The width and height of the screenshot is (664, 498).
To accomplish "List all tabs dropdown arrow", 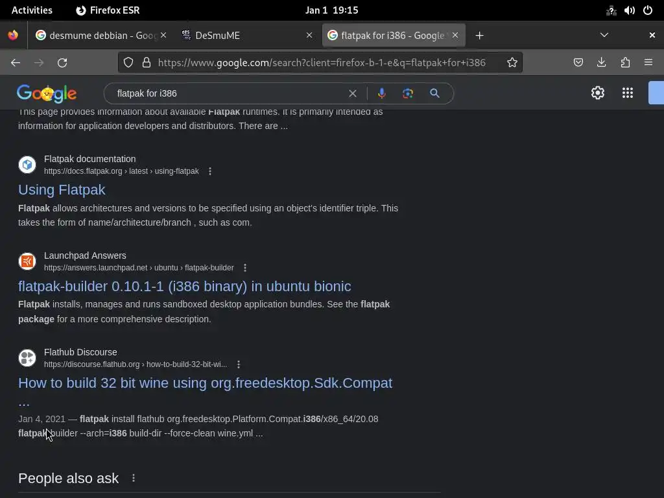I will [604, 35].
